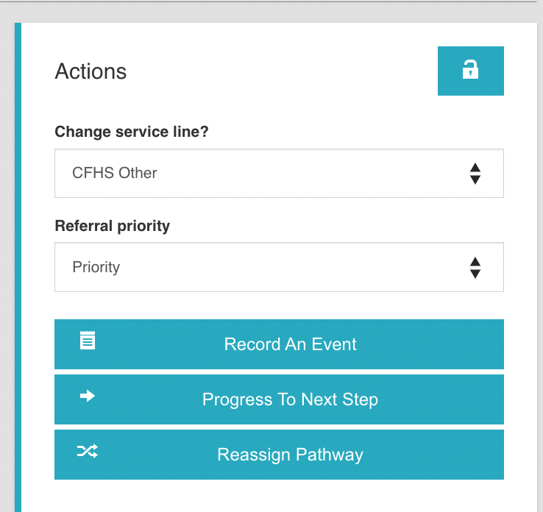Screen dimensions: 543x512
Task: Click the blank area right of Actions heading
Action: pos(280,71)
